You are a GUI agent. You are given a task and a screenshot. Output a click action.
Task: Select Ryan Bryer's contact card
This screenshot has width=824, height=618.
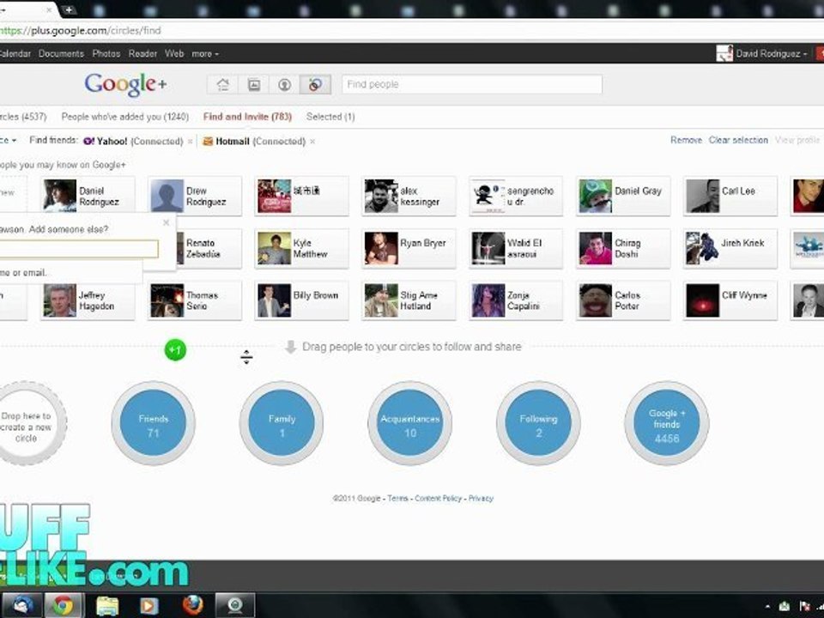coord(409,249)
